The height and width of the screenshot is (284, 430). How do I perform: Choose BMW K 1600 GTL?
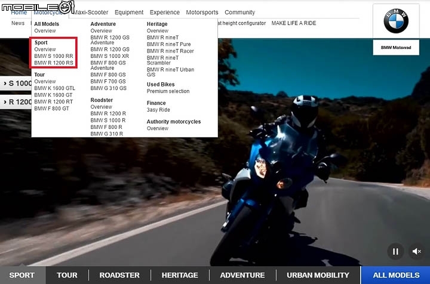click(x=54, y=88)
